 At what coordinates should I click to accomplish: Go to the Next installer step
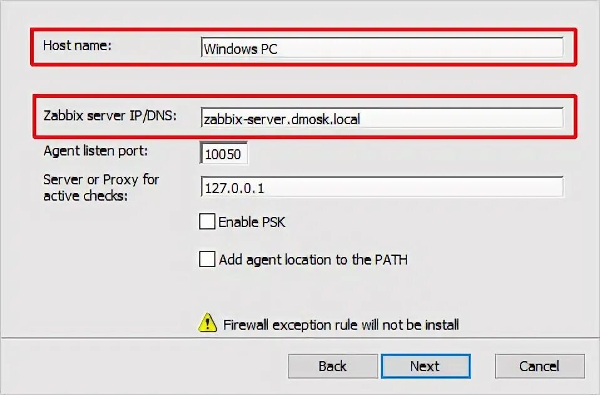(x=425, y=366)
